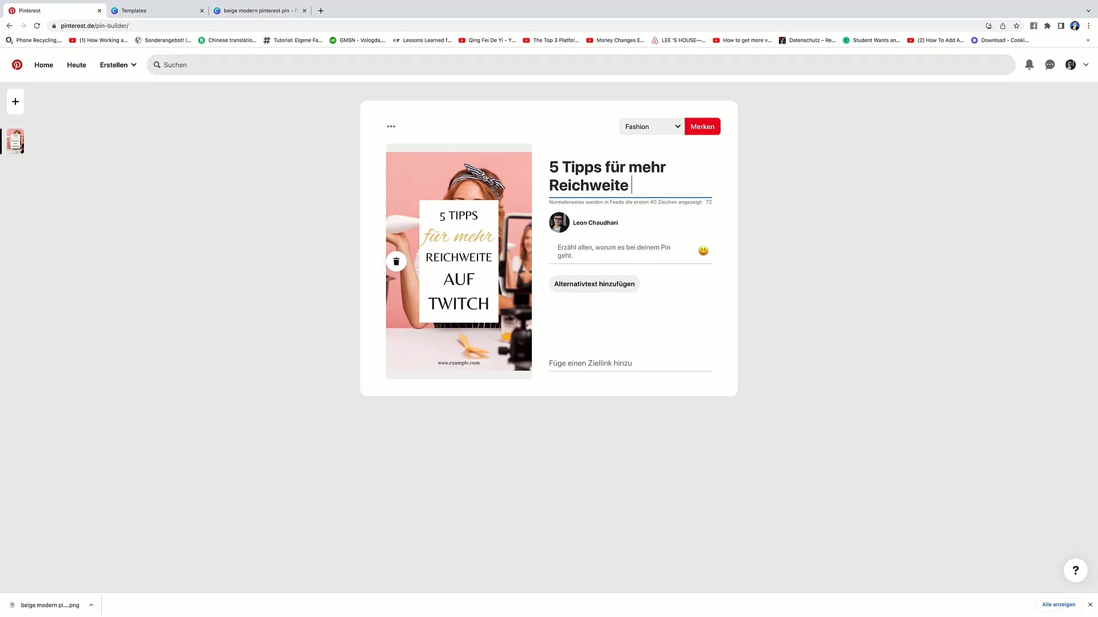Open the Download - Cooki... bookmark
The image size is (1098, 617).
1000,40
